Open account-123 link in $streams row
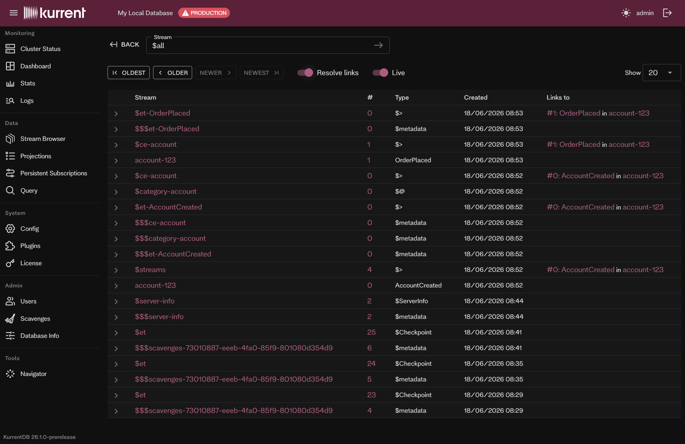 coord(643,270)
